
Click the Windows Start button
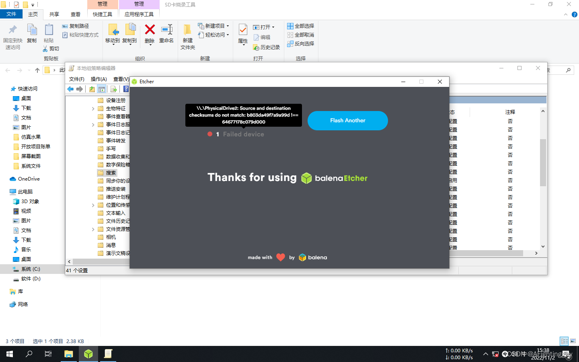coord(10,354)
